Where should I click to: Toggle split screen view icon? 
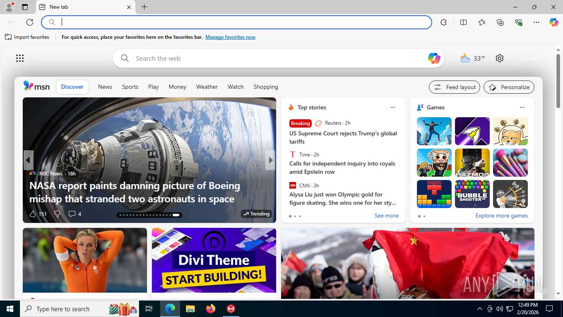point(464,22)
